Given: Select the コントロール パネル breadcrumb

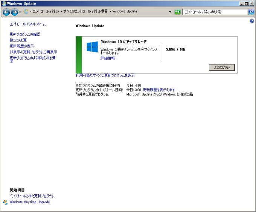Looking at the screenshot, I should point(46,11).
